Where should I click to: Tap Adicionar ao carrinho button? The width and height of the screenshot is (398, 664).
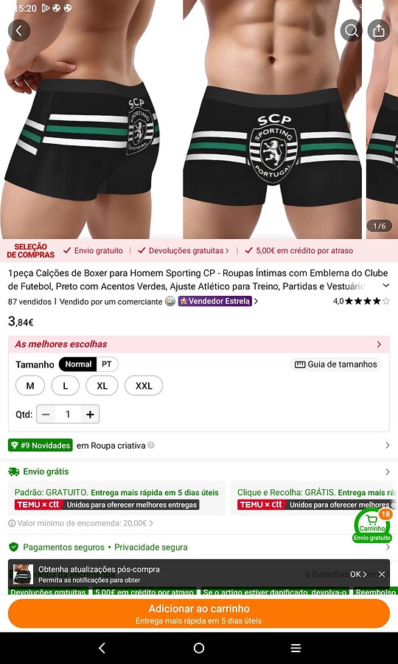tap(199, 614)
